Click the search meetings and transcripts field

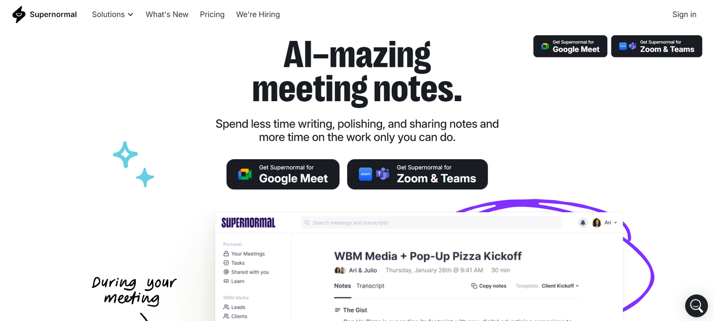[431, 223]
